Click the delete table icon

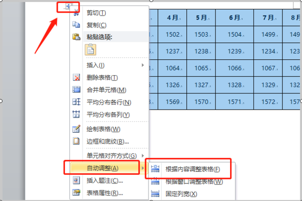[77, 77]
